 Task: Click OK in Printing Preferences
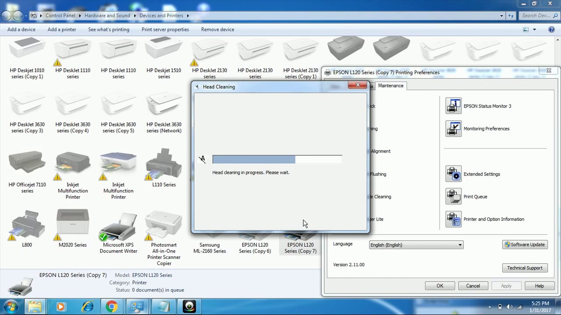pyautogui.click(x=440, y=286)
